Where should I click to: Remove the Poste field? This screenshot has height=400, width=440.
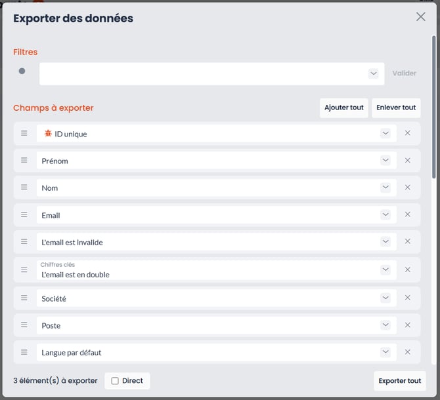408,325
